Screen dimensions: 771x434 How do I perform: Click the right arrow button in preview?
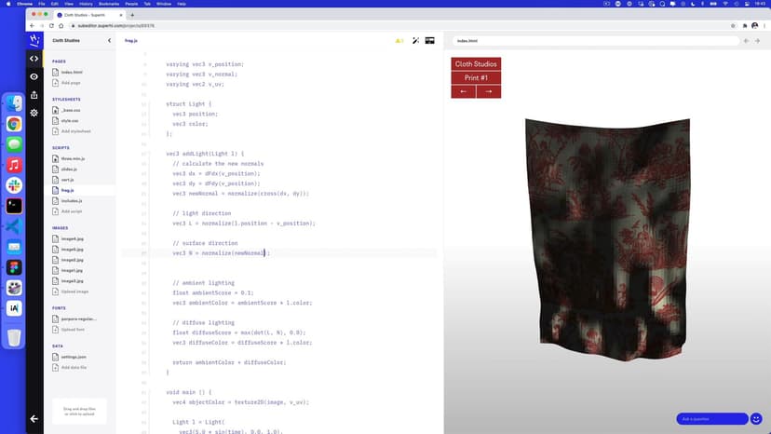488,91
